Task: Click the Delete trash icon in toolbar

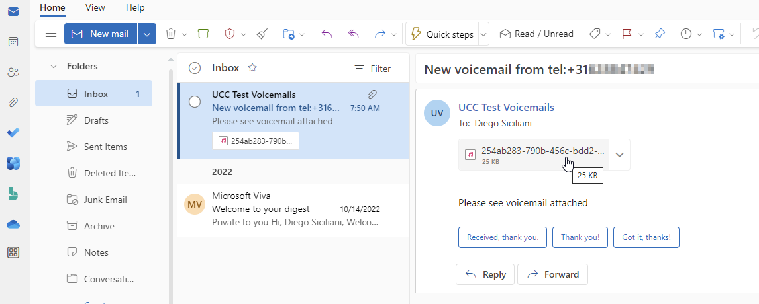Action: [x=171, y=34]
